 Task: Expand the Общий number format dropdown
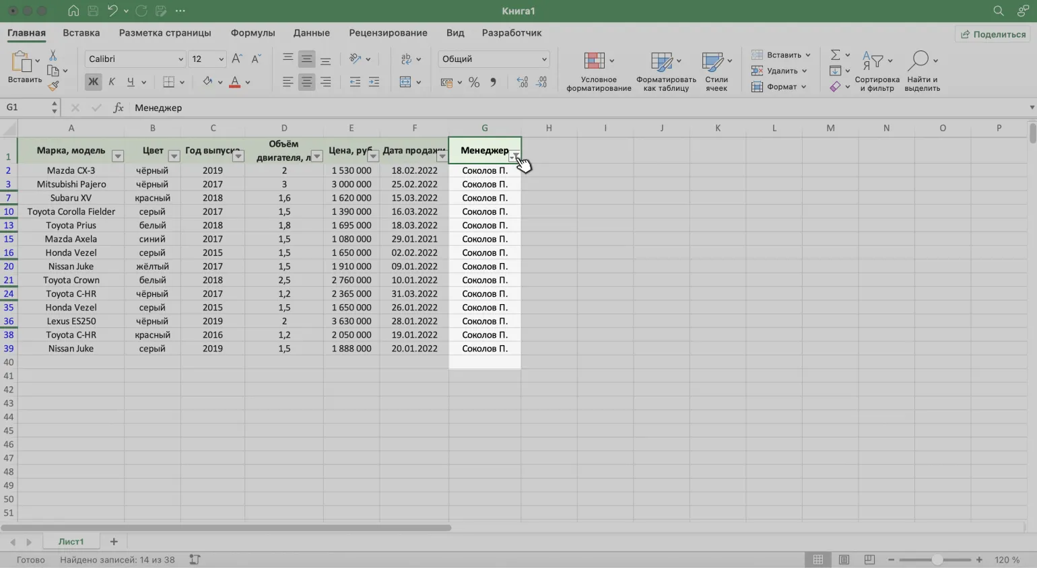click(x=494, y=59)
